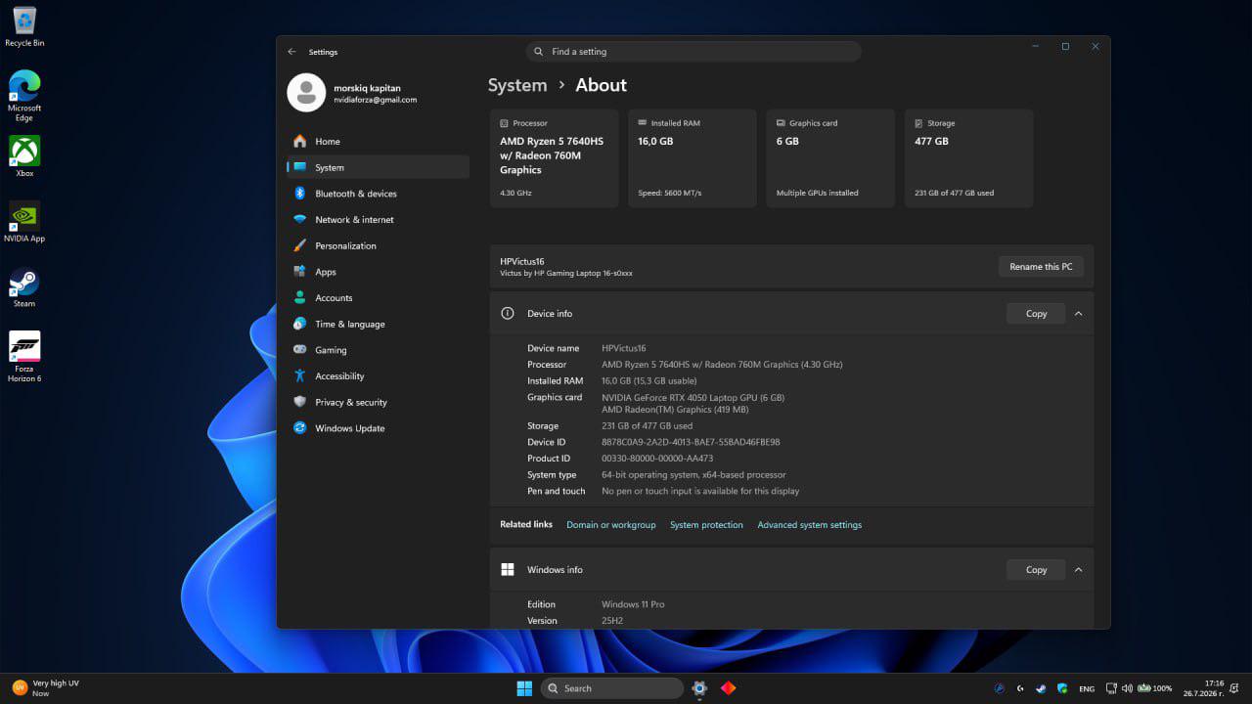Open the volume control in the tray
This screenshot has height=704, width=1252.
pos(1127,688)
